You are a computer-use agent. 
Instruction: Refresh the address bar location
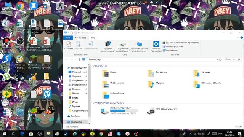pos(220,59)
